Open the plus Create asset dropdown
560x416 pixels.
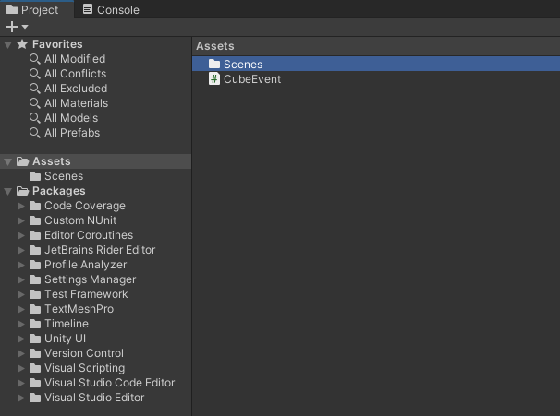coord(17,27)
